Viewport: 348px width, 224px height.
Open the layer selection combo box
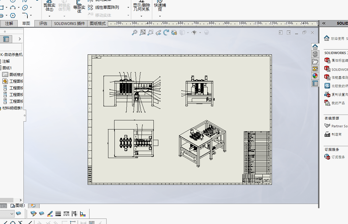7,214
